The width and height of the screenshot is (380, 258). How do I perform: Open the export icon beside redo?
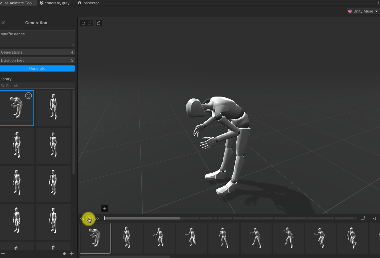click(98, 23)
